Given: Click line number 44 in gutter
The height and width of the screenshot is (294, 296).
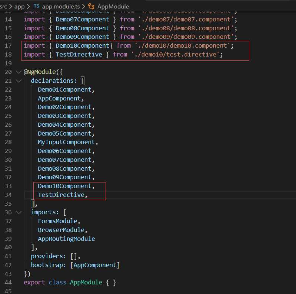Looking at the screenshot, I should [x=8, y=283].
